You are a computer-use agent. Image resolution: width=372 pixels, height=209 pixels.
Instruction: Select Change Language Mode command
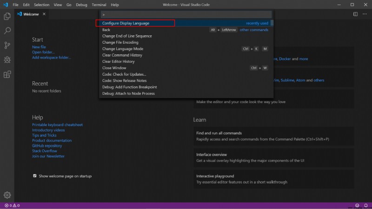(186, 49)
